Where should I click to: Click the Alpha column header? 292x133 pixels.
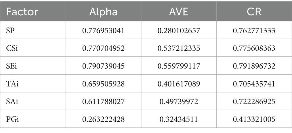(x=104, y=12)
